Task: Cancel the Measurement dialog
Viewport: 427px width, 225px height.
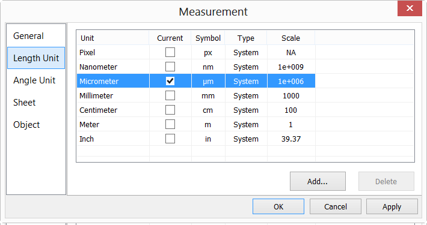Action: 336,206
